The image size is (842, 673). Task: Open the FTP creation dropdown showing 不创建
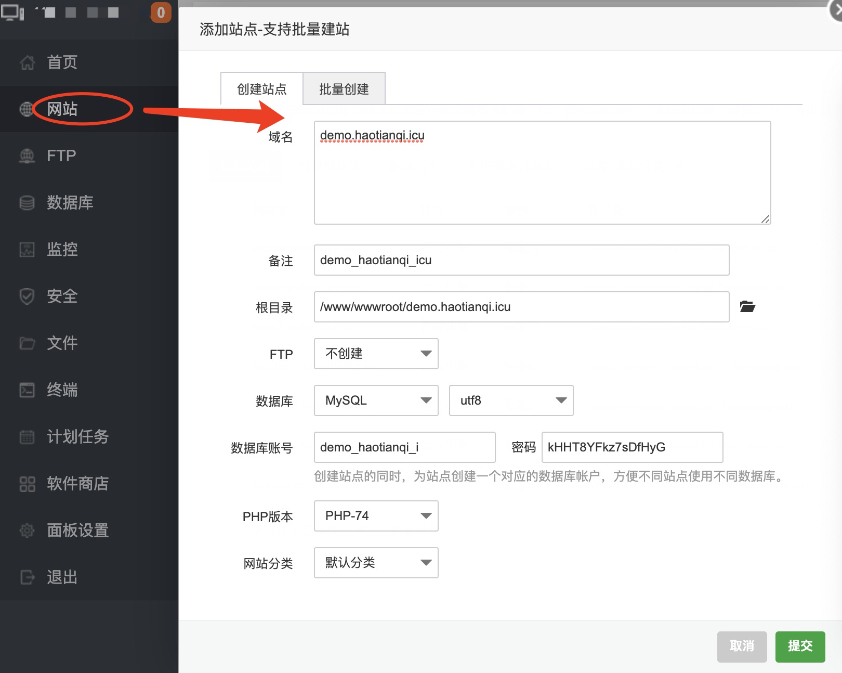376,354
